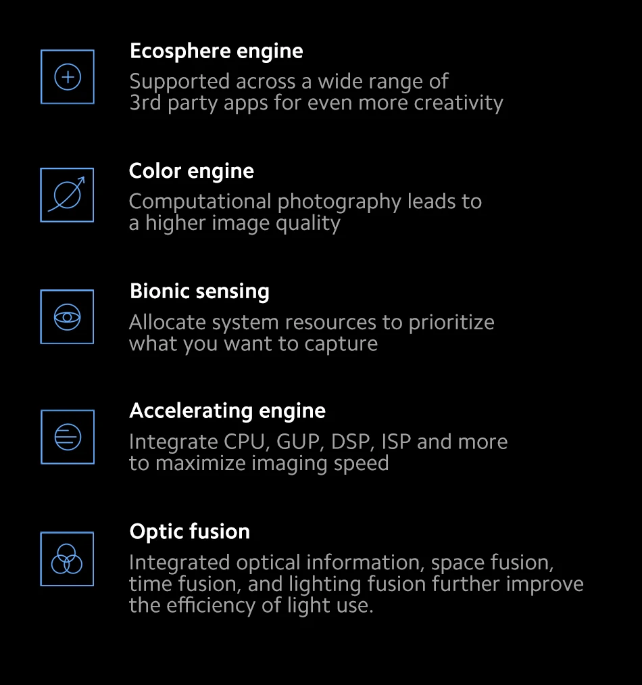Click "the efficiency of light use." line
The height and width of the screenshot is (685, 642).
click(251, 605)
